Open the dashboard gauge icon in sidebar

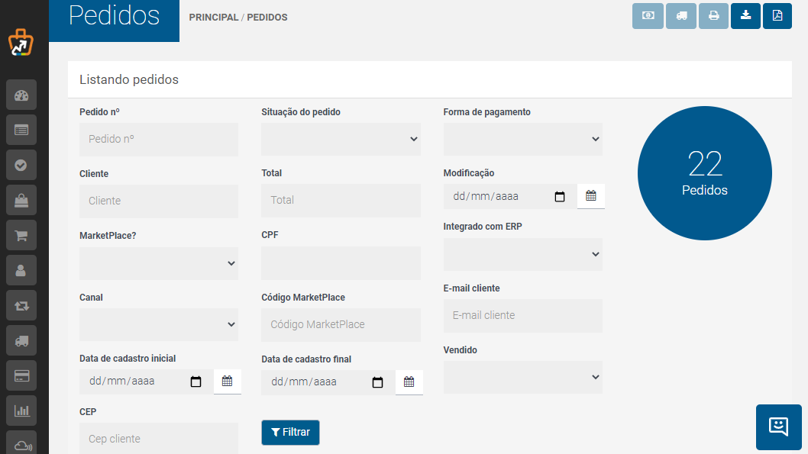click(x=21, y=95)
